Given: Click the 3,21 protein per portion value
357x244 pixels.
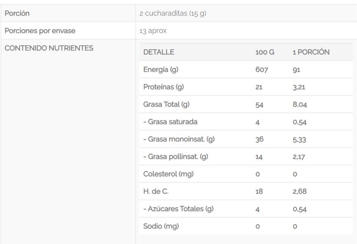Looking at the screenshot, I should [x=299, y=87].
